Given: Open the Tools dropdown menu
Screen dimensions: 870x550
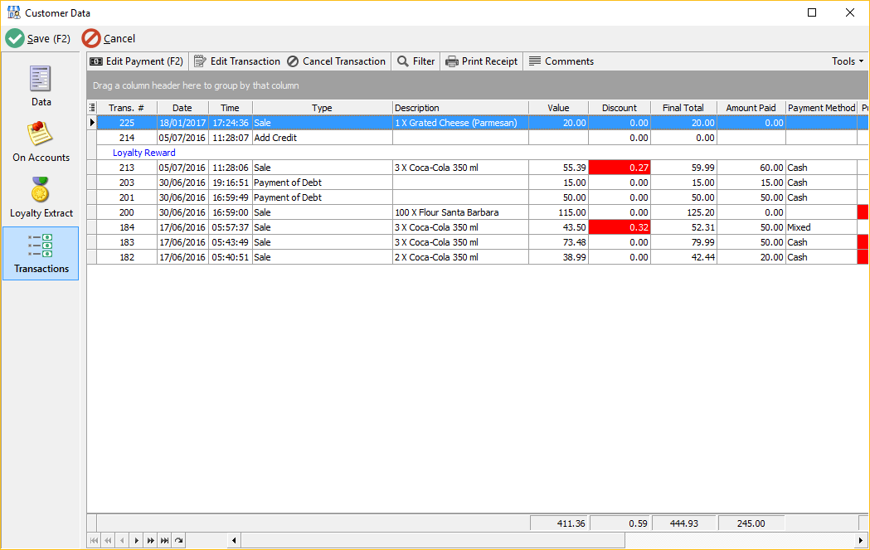Looking at the screenshot, I should [x=847, y=61].
